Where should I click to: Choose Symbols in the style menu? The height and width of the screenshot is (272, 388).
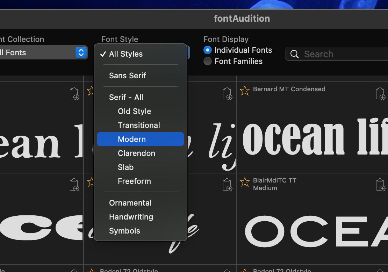140,231
